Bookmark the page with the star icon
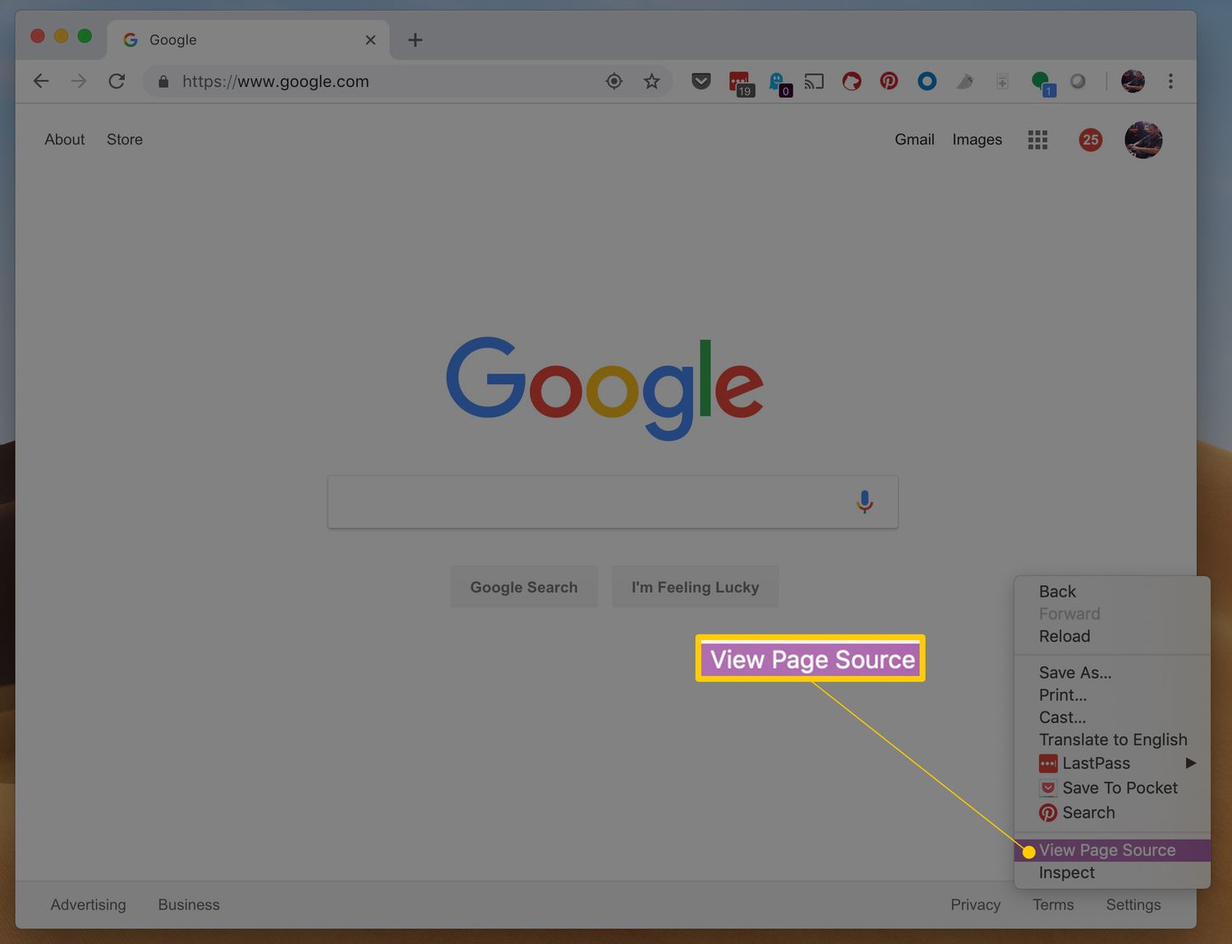 [651, 81]
